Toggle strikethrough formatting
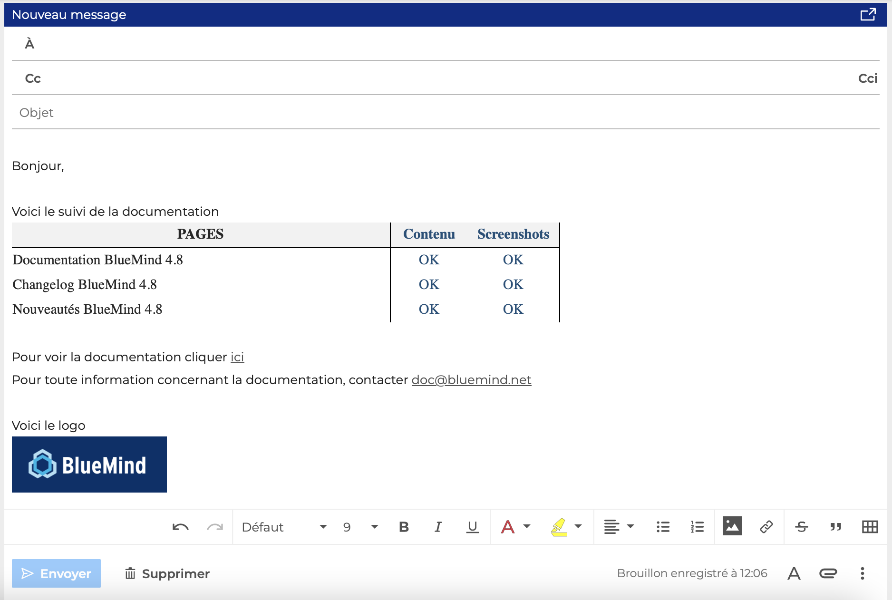Screen dimensions: 892x600 coord(802,527)
